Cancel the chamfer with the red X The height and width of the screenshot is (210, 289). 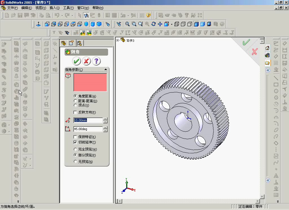86,61
